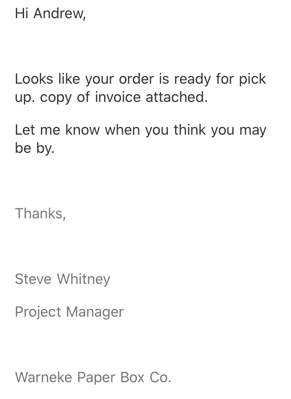Click the word "pick" ending the first line
Image resolution: width=291 pixels, height=399 pixels.
(252, 80)
